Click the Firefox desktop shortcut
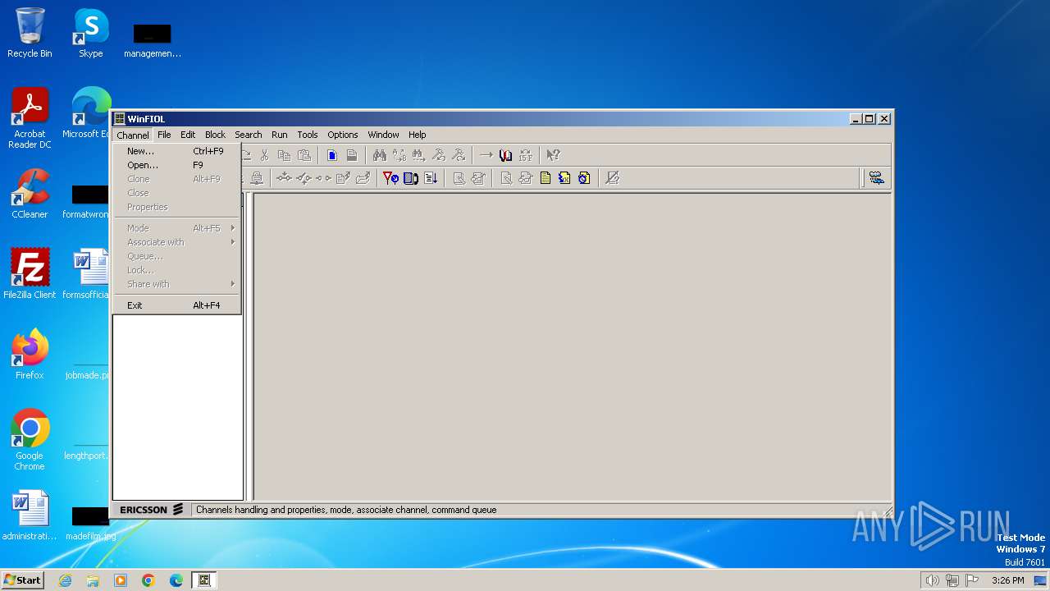Image resolution: width=1050 pixels, height=591 pixels. pyautogui.click(x=30, y=355)
